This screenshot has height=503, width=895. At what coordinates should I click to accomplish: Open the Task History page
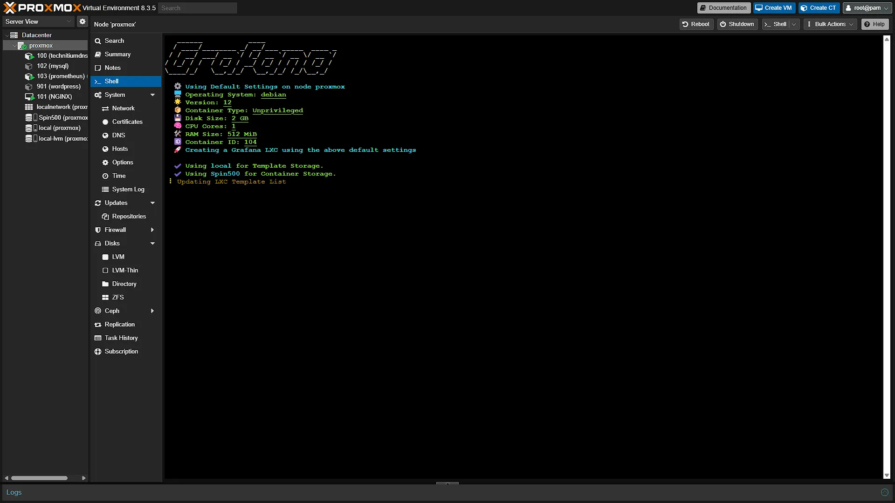(x=126, y=338)
